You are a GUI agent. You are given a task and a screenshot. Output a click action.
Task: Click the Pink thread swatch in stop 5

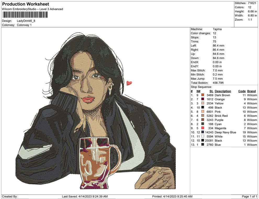pyautogui.click(x=203, y=112)
